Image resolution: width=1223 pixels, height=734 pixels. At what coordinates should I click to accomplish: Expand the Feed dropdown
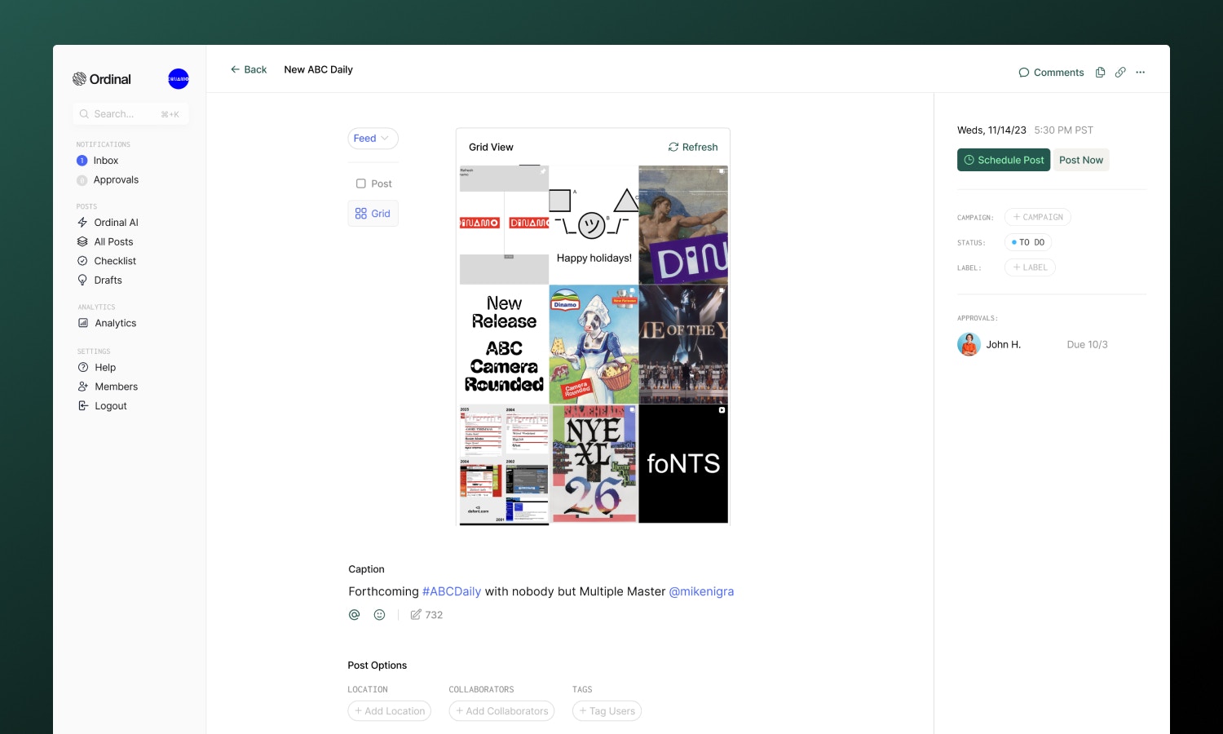pyautogui.click(x=373, y=139)
